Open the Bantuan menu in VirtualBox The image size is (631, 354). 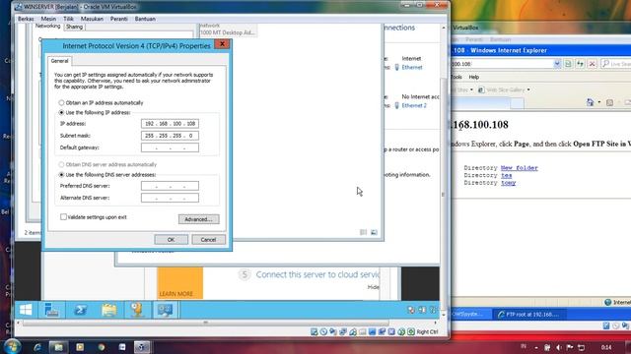[x=145, y=19]
